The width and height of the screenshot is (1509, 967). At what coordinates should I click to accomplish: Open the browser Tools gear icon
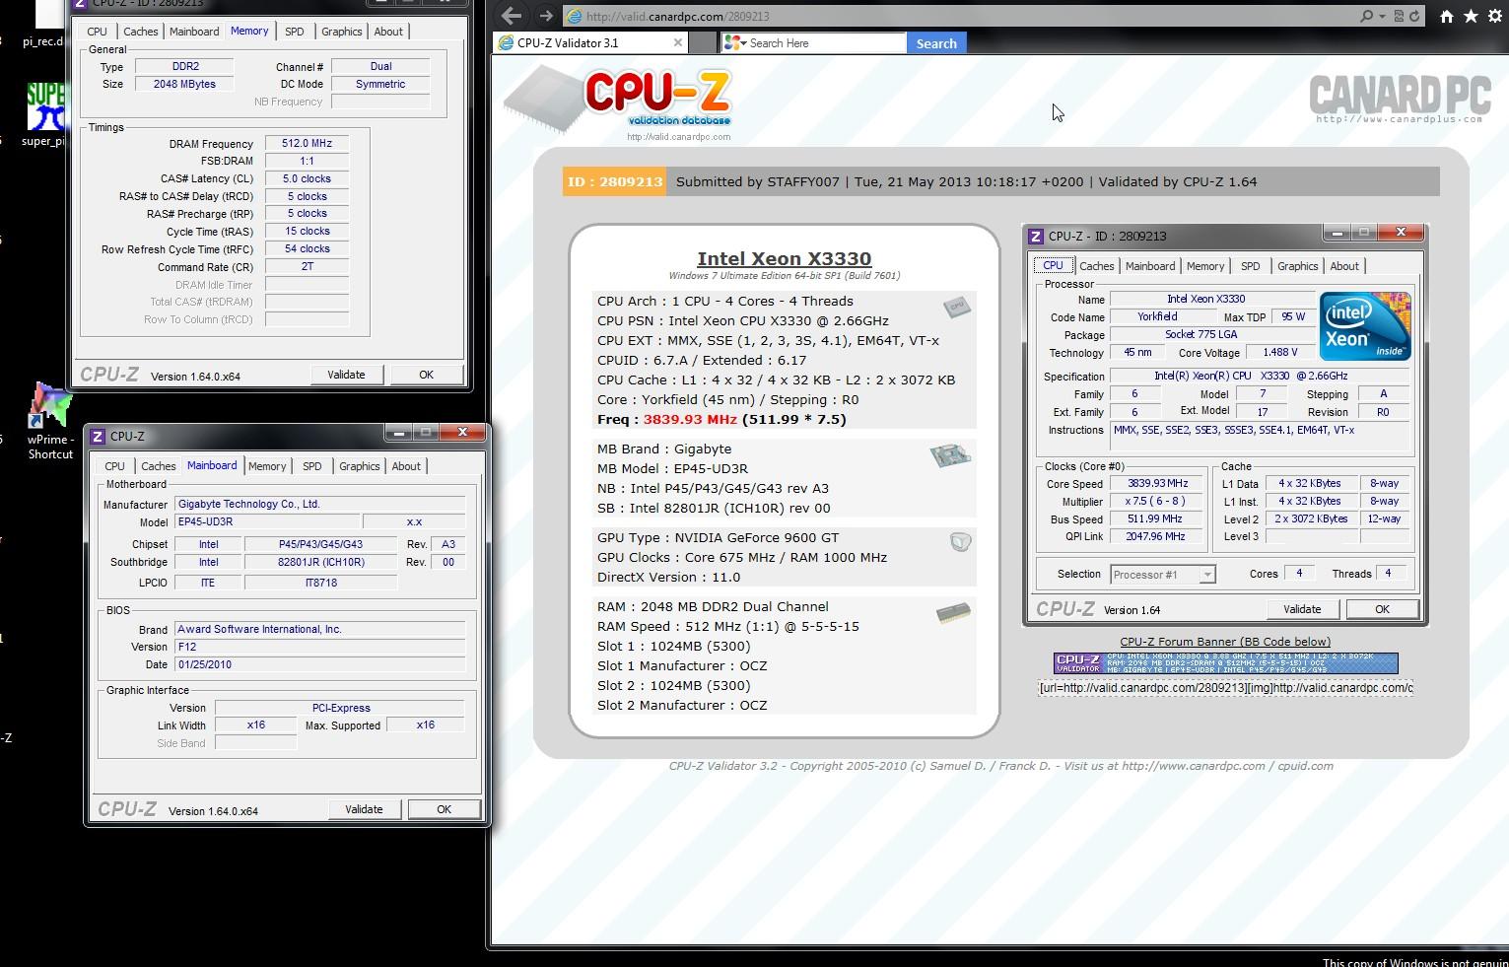tap(1495, 16)
